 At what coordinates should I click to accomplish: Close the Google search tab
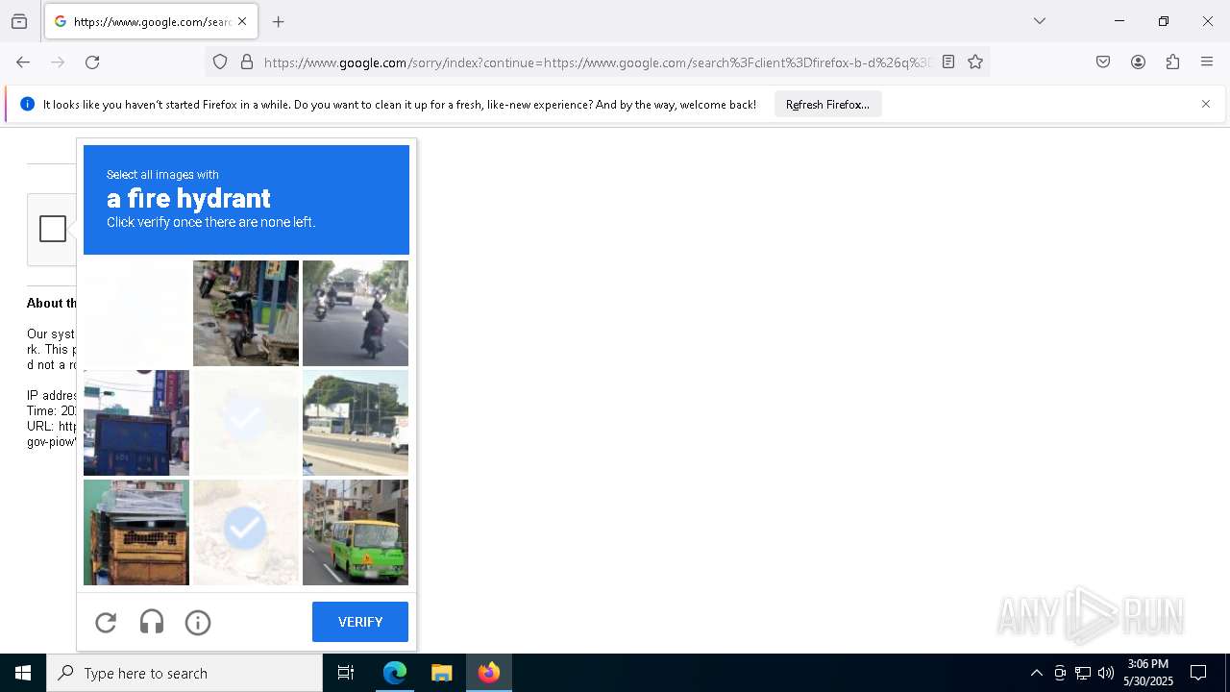pyautogui.click(x=242, y=21)
